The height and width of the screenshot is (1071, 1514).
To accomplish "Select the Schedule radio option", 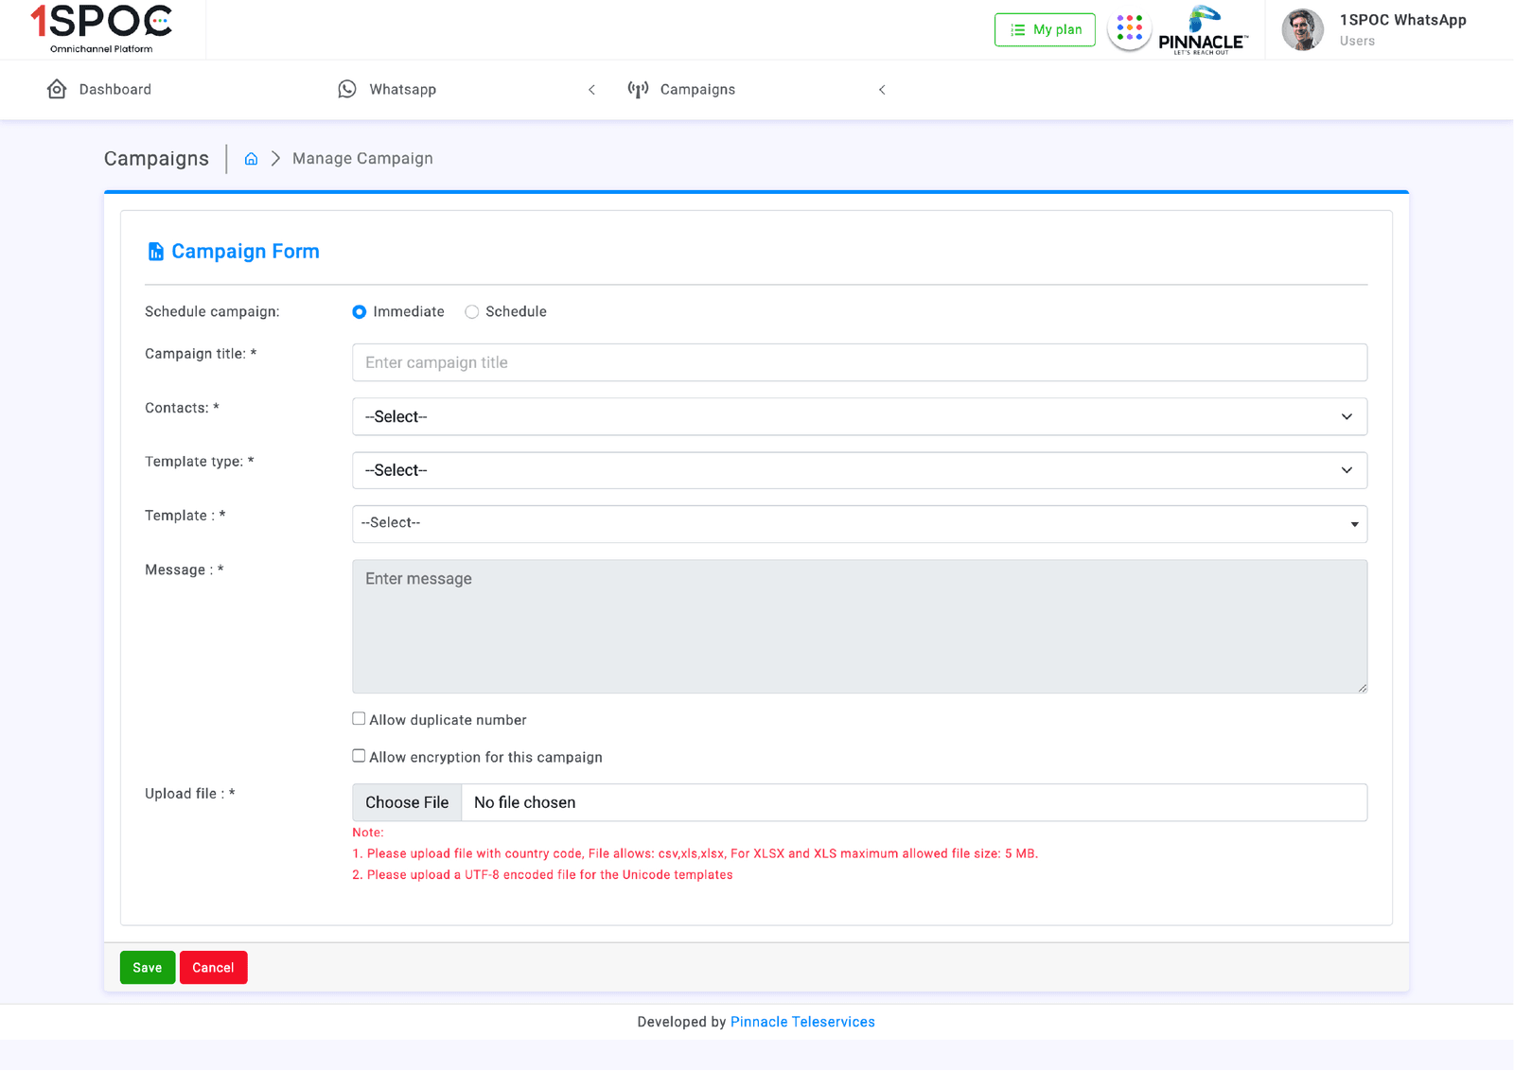I will pyautogui.click(x=471, y=312).
